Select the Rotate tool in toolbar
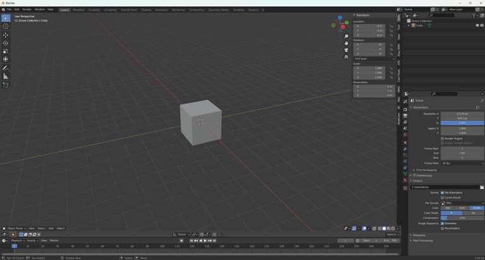The height and width of the screenshot is (260, 485). coord(6,43)
